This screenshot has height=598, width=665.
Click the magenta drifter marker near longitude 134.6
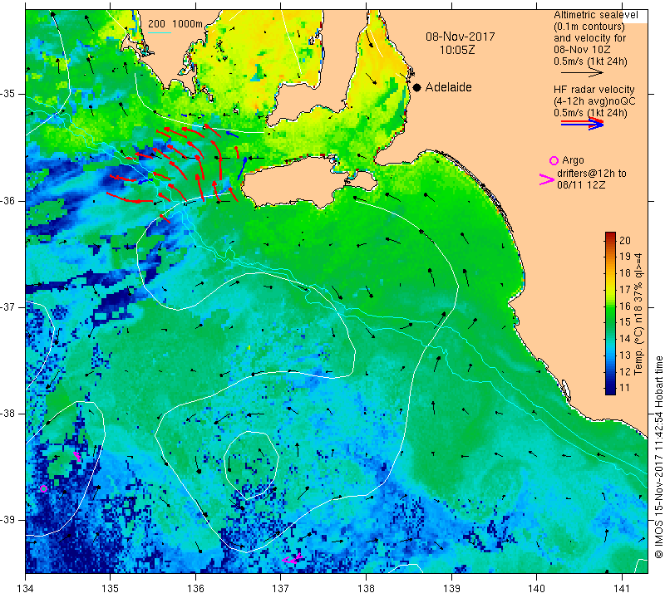77,456
